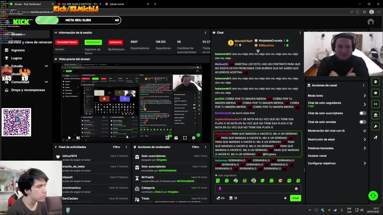The width and height of the screenshot is (383, 215).
Task: Toggle Chat de solo-emotes switch
Action: click(362, 122)
